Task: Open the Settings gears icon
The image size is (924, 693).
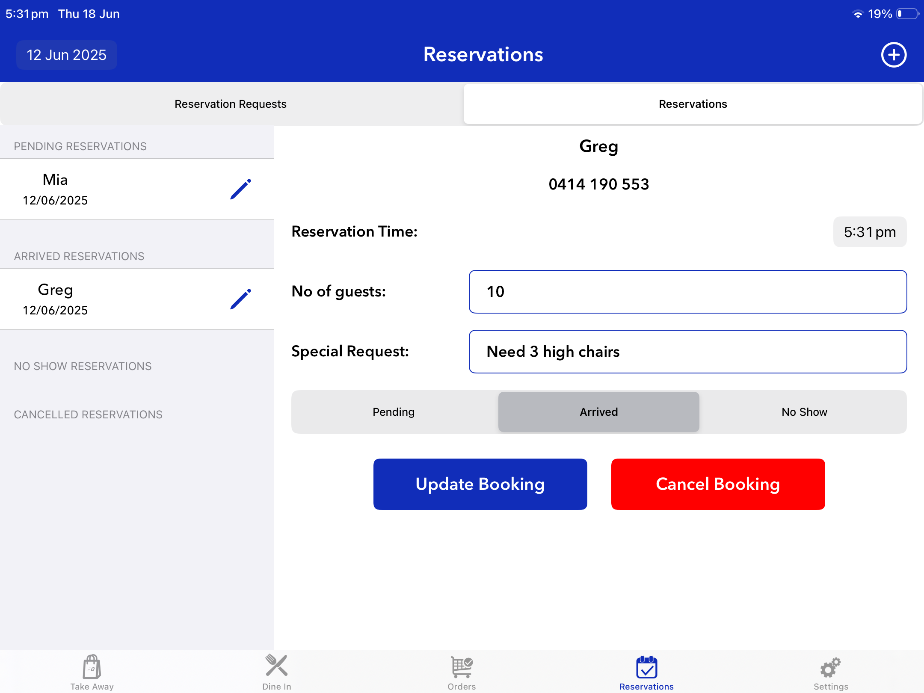Action: [x=831, y=667]
